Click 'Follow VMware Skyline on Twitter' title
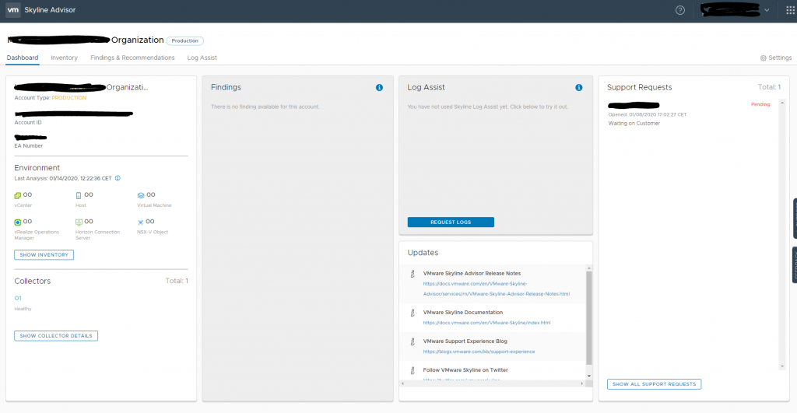Screen dimensions: 797x413 click(x=465, y=370)
